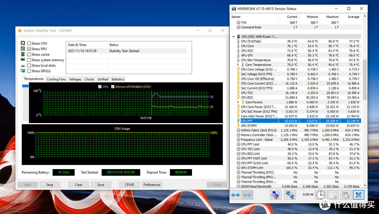Open HWiNFO sensor settings gear icon

pos(346,195)
